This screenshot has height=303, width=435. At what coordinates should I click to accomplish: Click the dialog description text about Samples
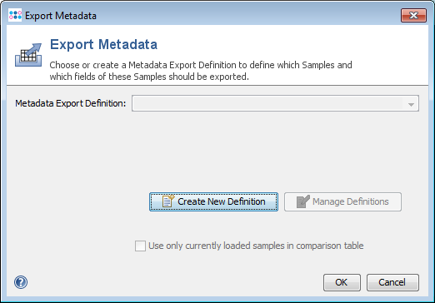pos(201,71)
